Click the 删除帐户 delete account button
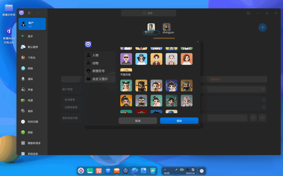The height and width of the screenshot is (176, 283). pos(216,79)
